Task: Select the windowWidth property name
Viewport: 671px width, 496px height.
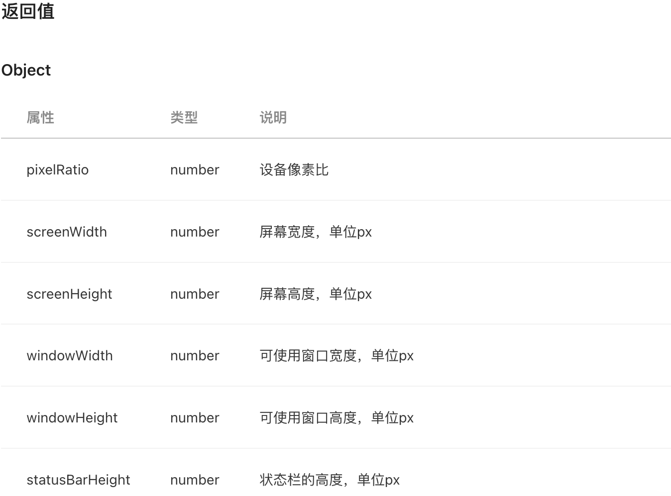Action: [70, 356]
